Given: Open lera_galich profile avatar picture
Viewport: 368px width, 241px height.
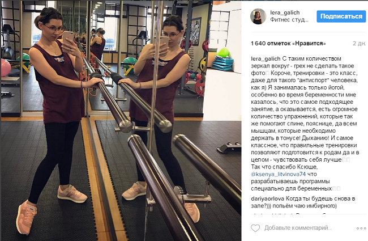Looking at the screenshot, I should 258,16.
